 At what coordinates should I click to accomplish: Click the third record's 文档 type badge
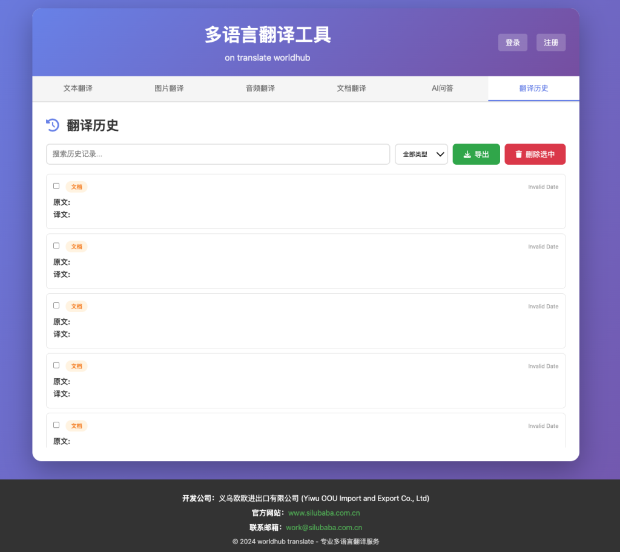click(x=76, y=306)
